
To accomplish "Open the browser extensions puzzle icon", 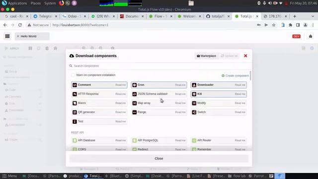I will coord(290,25).
